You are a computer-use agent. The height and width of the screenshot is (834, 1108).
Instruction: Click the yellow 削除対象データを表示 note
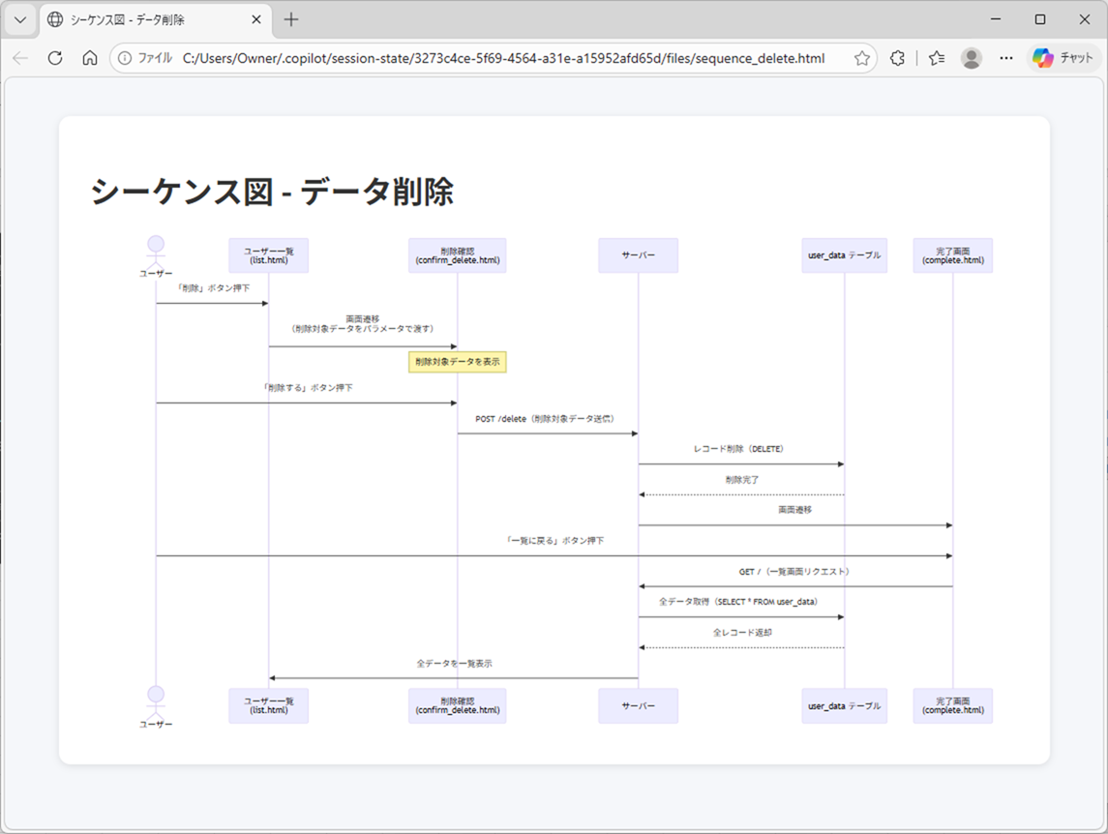(x=456, y=361)
